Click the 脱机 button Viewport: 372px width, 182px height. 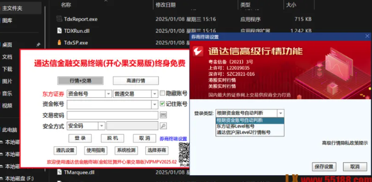pyautogui.click(x=112, y=138)
